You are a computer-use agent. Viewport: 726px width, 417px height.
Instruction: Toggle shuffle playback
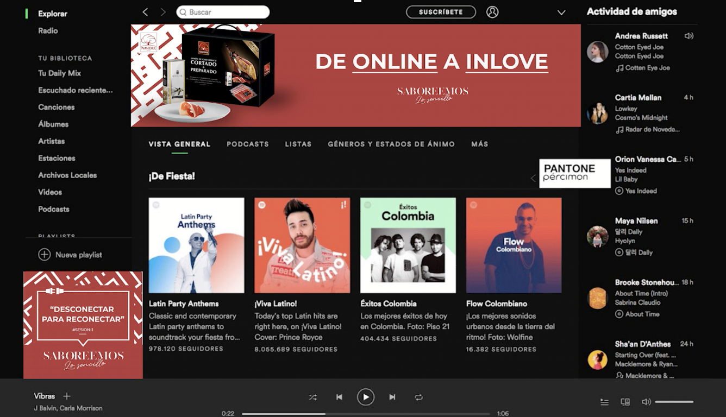[x=312, y=397]
